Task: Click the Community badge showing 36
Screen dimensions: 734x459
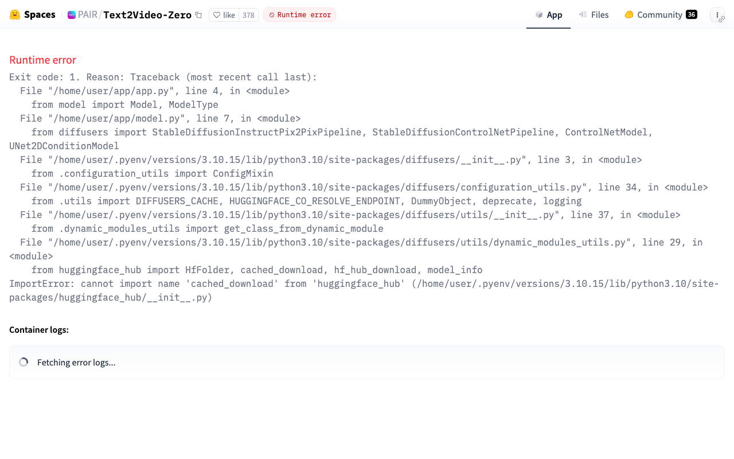Action: pyautogui.click(x=692, y=15)
